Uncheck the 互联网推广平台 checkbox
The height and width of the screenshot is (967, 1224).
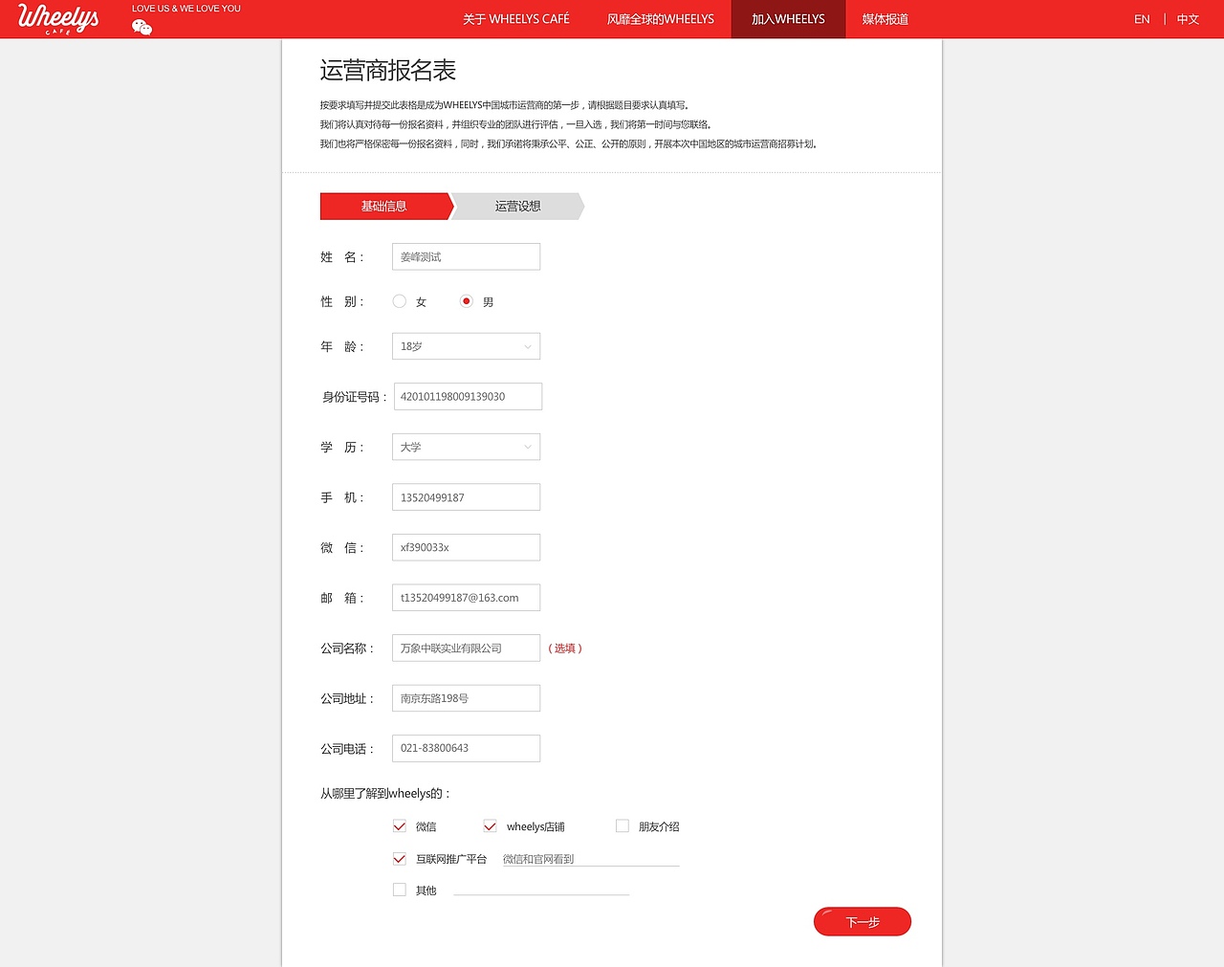tap(399, 858)
